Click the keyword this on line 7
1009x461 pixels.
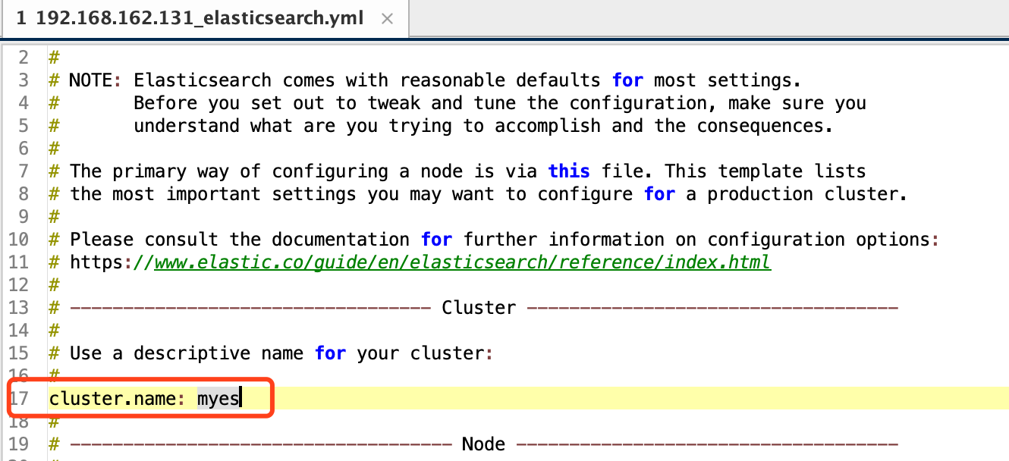pyautogui.click(x=569, y=171)
